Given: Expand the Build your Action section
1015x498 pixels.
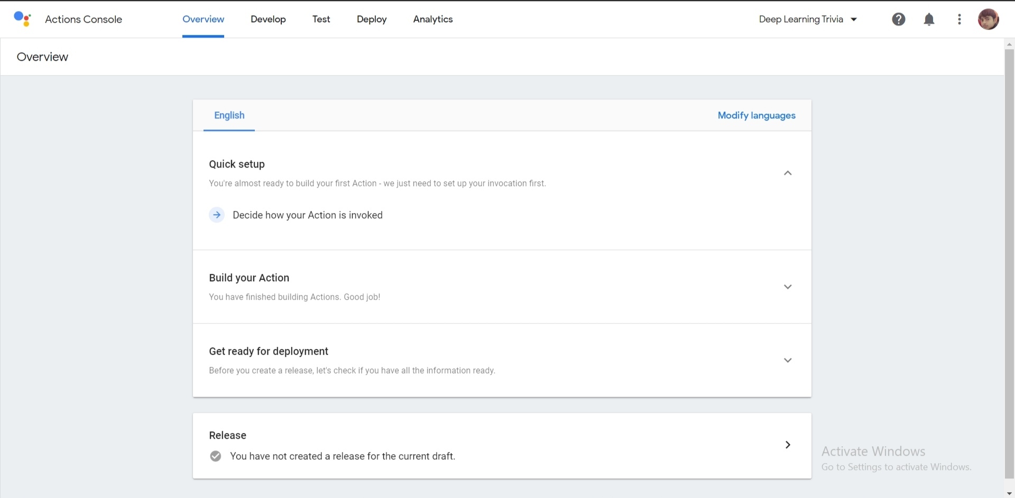Looking at the screenshot, I should [788, 287].
